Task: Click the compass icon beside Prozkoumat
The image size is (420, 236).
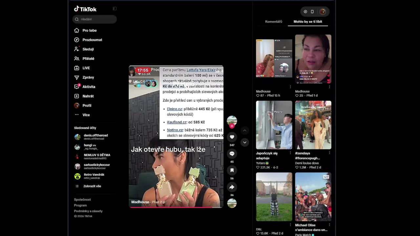Action: pyautogui.click(x=76, y=40)
